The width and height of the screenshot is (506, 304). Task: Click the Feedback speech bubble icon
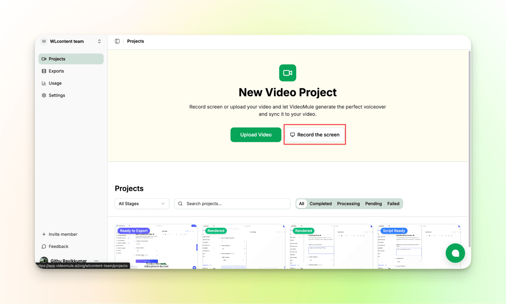coord(44,246)
